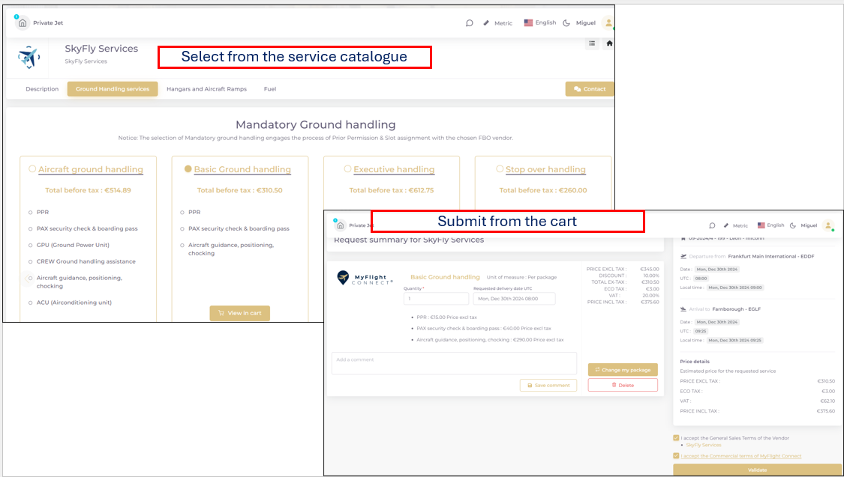The image size is (844, 477).
Task: Open the Aircraft ground handling title link
Action: [x=91, y=169]
